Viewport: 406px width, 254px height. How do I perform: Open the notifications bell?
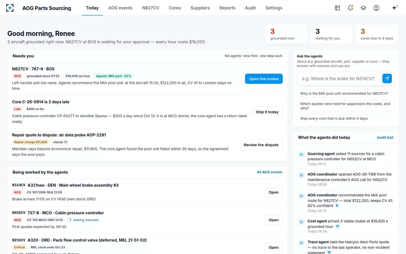click(x=350, y=8)
